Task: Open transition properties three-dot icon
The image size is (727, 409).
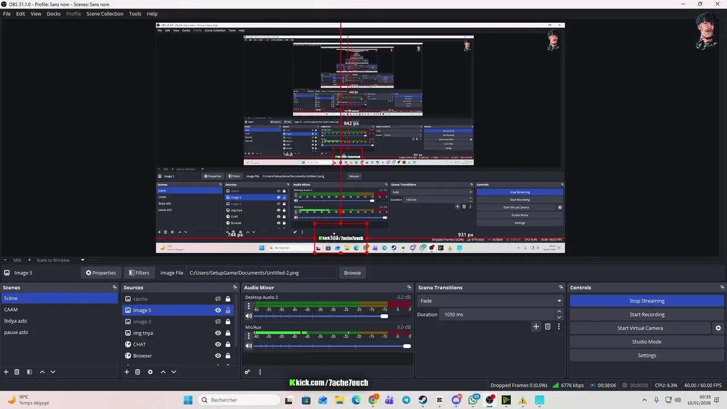Action: tap(558, 327)
